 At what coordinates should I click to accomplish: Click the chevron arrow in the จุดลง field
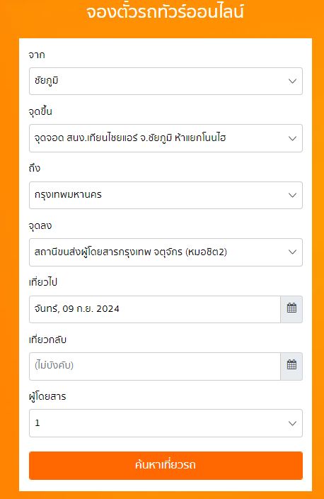[292, 252]
